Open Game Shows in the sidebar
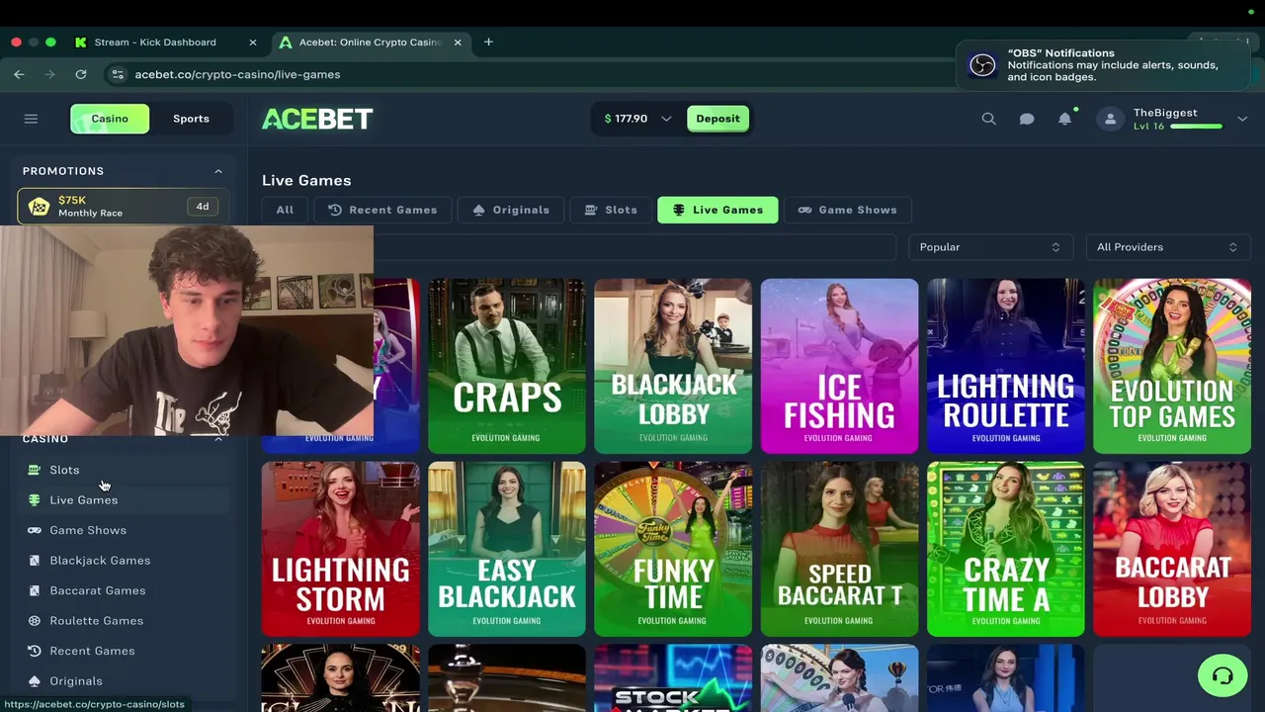The width and height of the screenshot is (1265, 712). coord(125,530)
